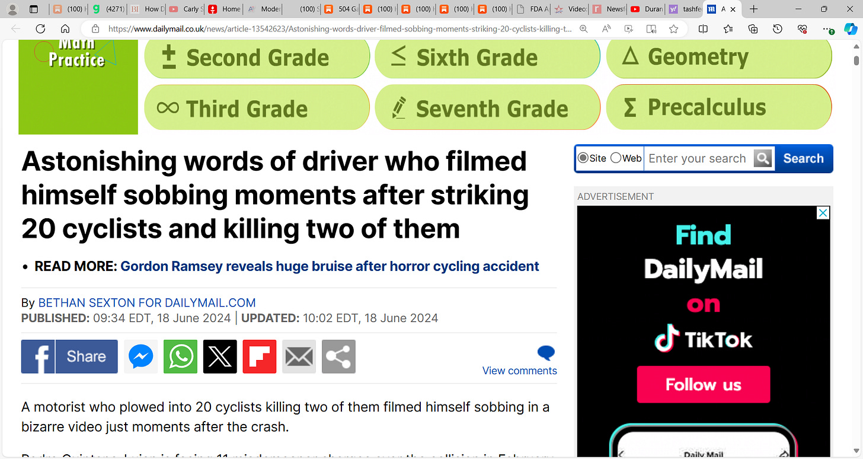Close the active Daily Mail tab
863x459 pixels.
point(733,9)
